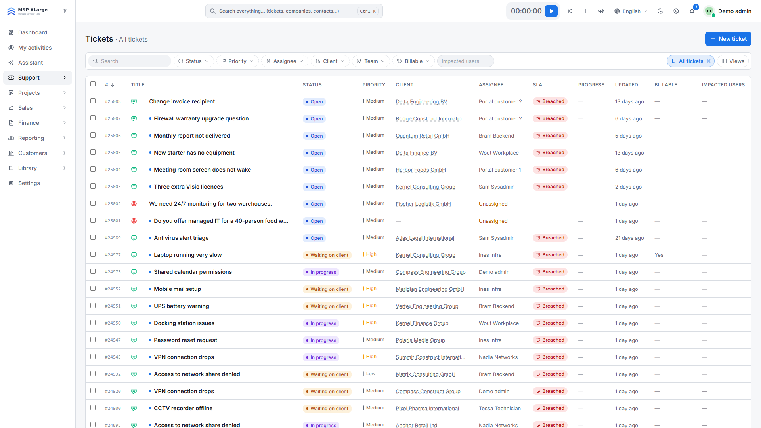The image size is (761, 428).
Task: Open ticket Antivirus alert triage
Action: coord(181,238)
